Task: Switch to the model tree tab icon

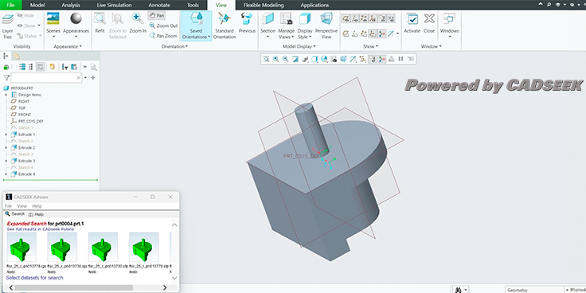Action: (x=6, y=56)
